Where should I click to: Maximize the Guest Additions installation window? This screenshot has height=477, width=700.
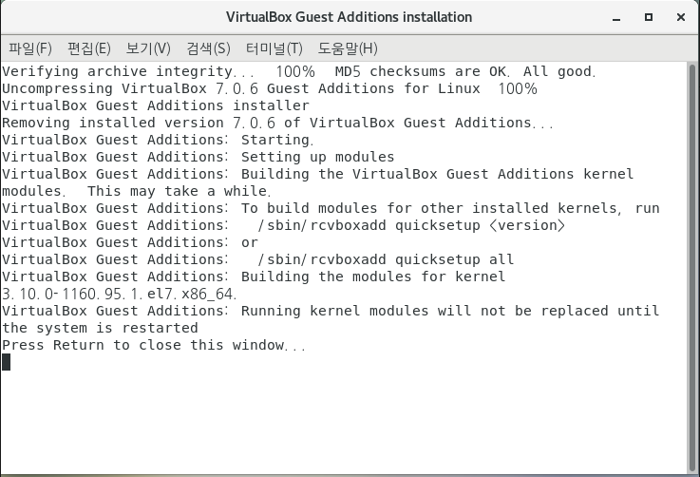649,17
